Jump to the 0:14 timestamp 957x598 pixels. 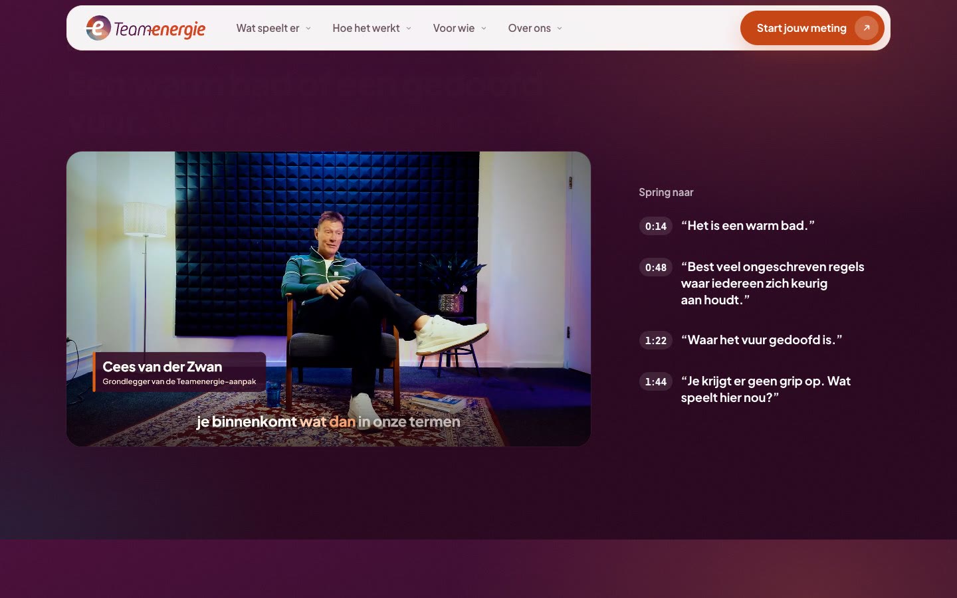tap(656, 226)
